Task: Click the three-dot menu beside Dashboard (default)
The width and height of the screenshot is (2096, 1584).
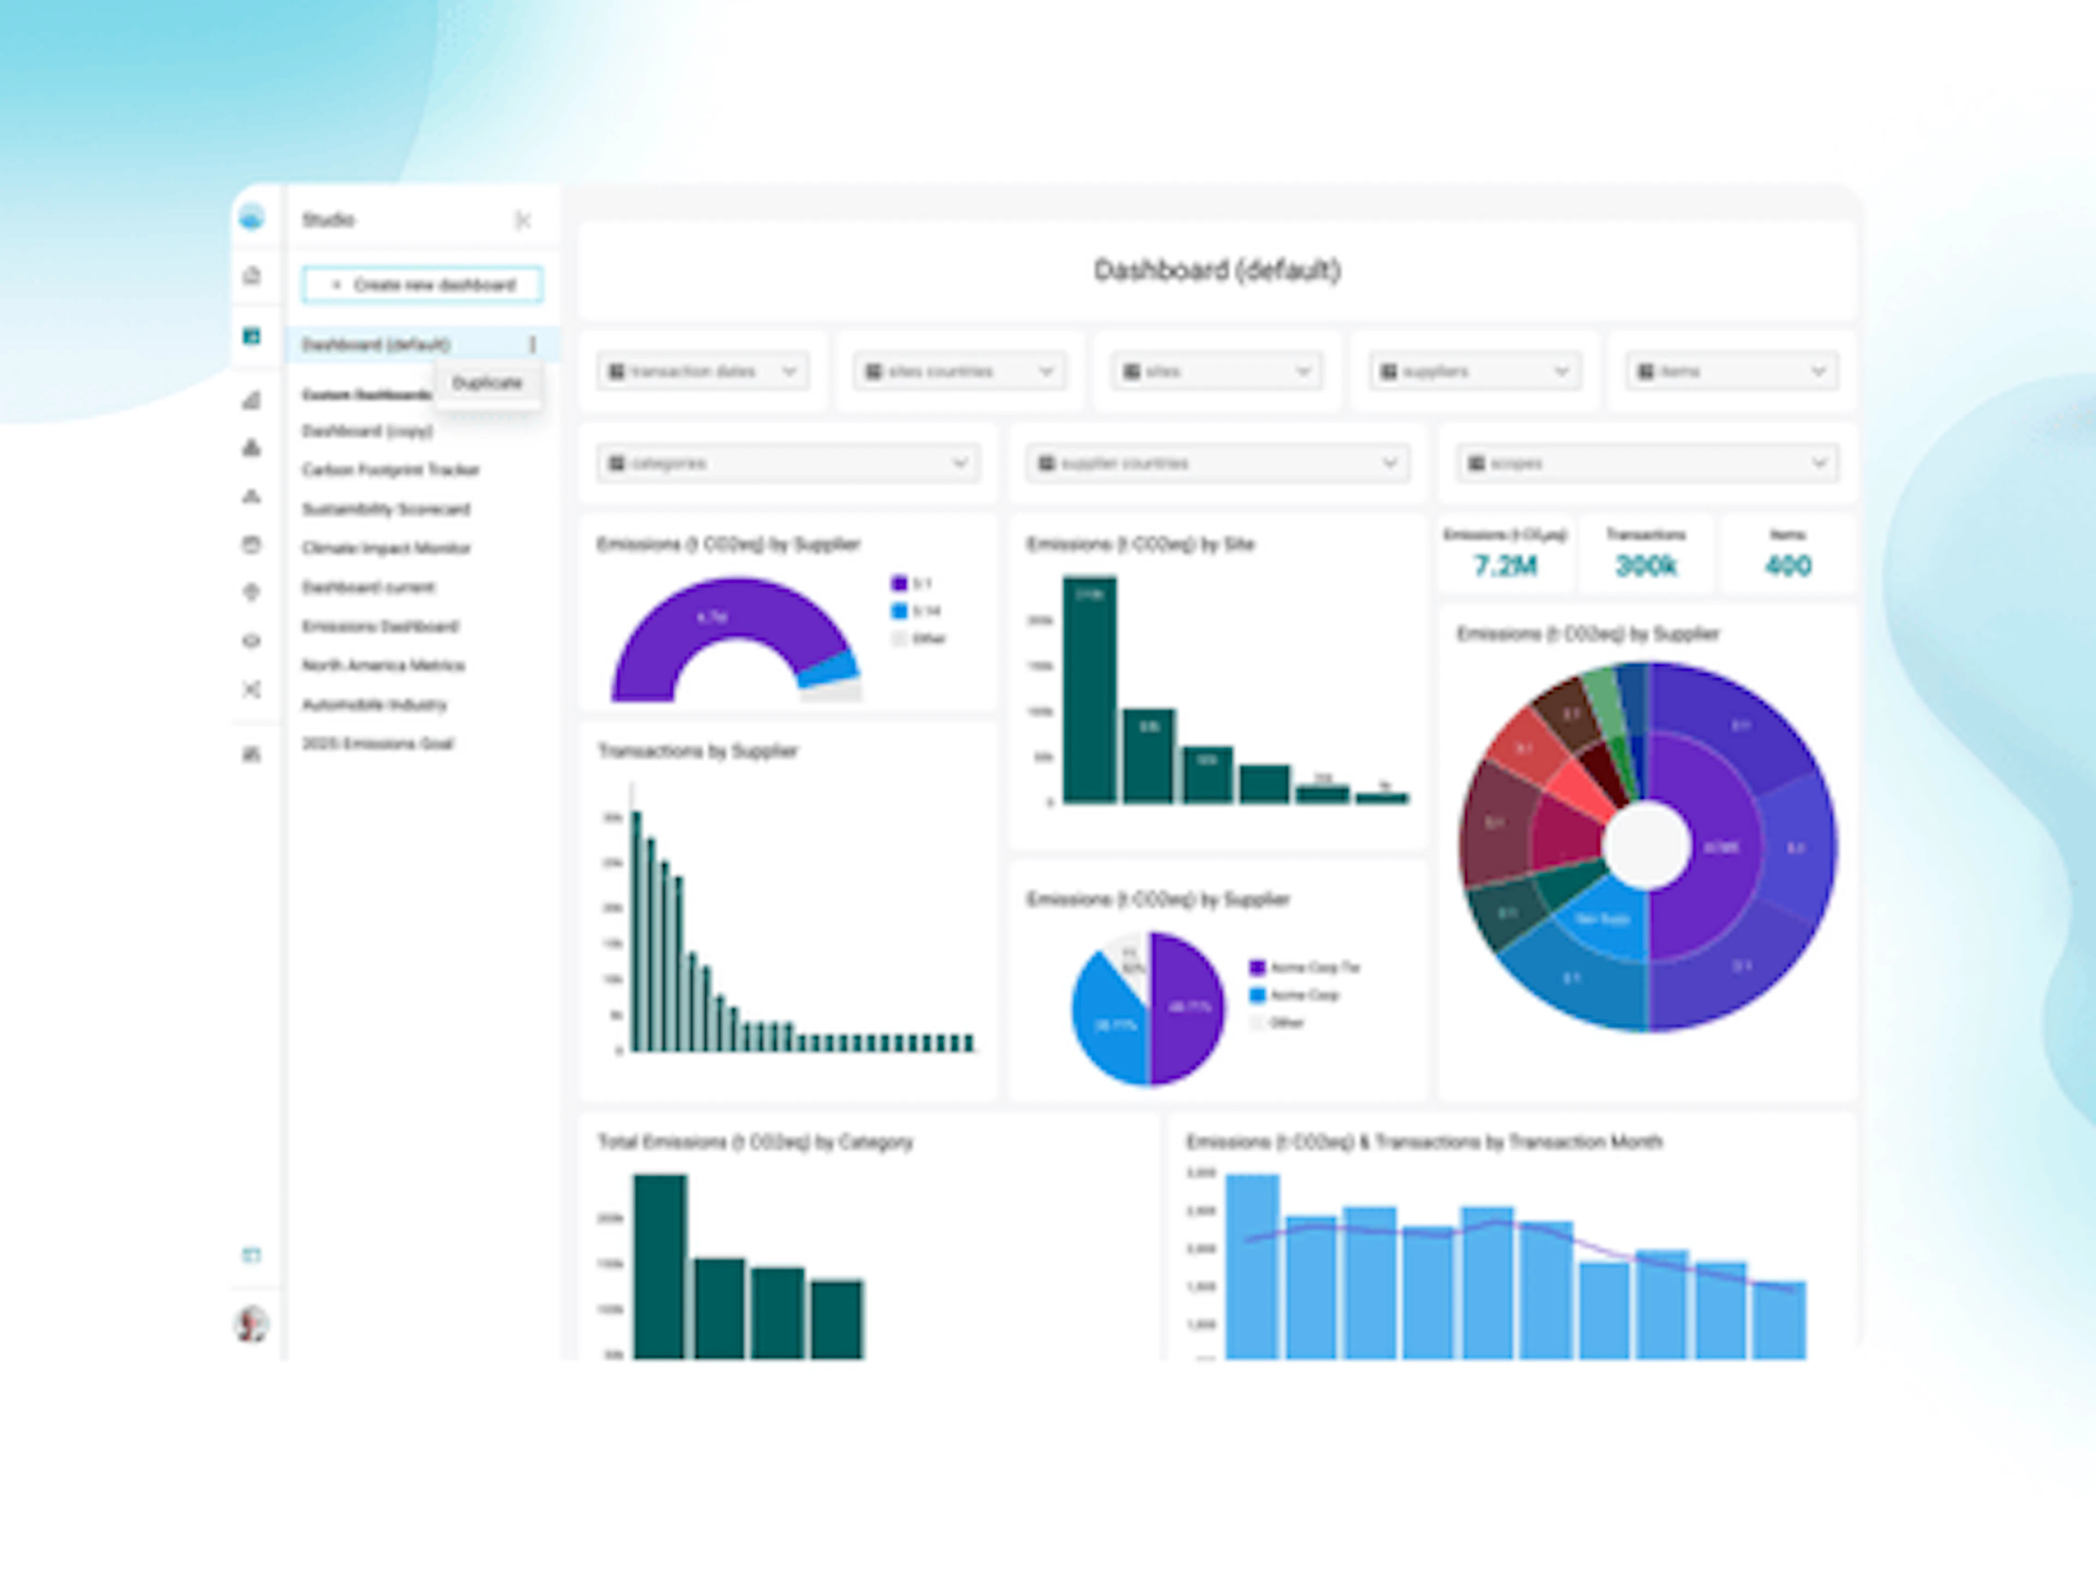Action: tap(532, 344)
